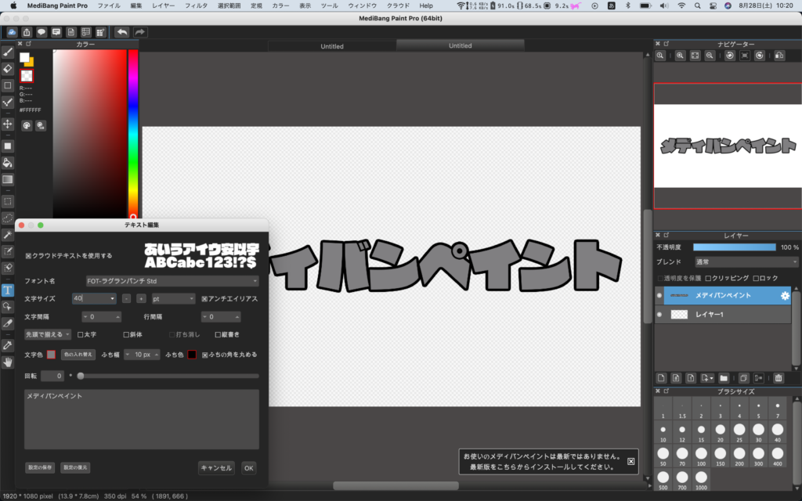
Task: Hide the レイヤー1 layer visibility dot
Action: click(659, 315)
